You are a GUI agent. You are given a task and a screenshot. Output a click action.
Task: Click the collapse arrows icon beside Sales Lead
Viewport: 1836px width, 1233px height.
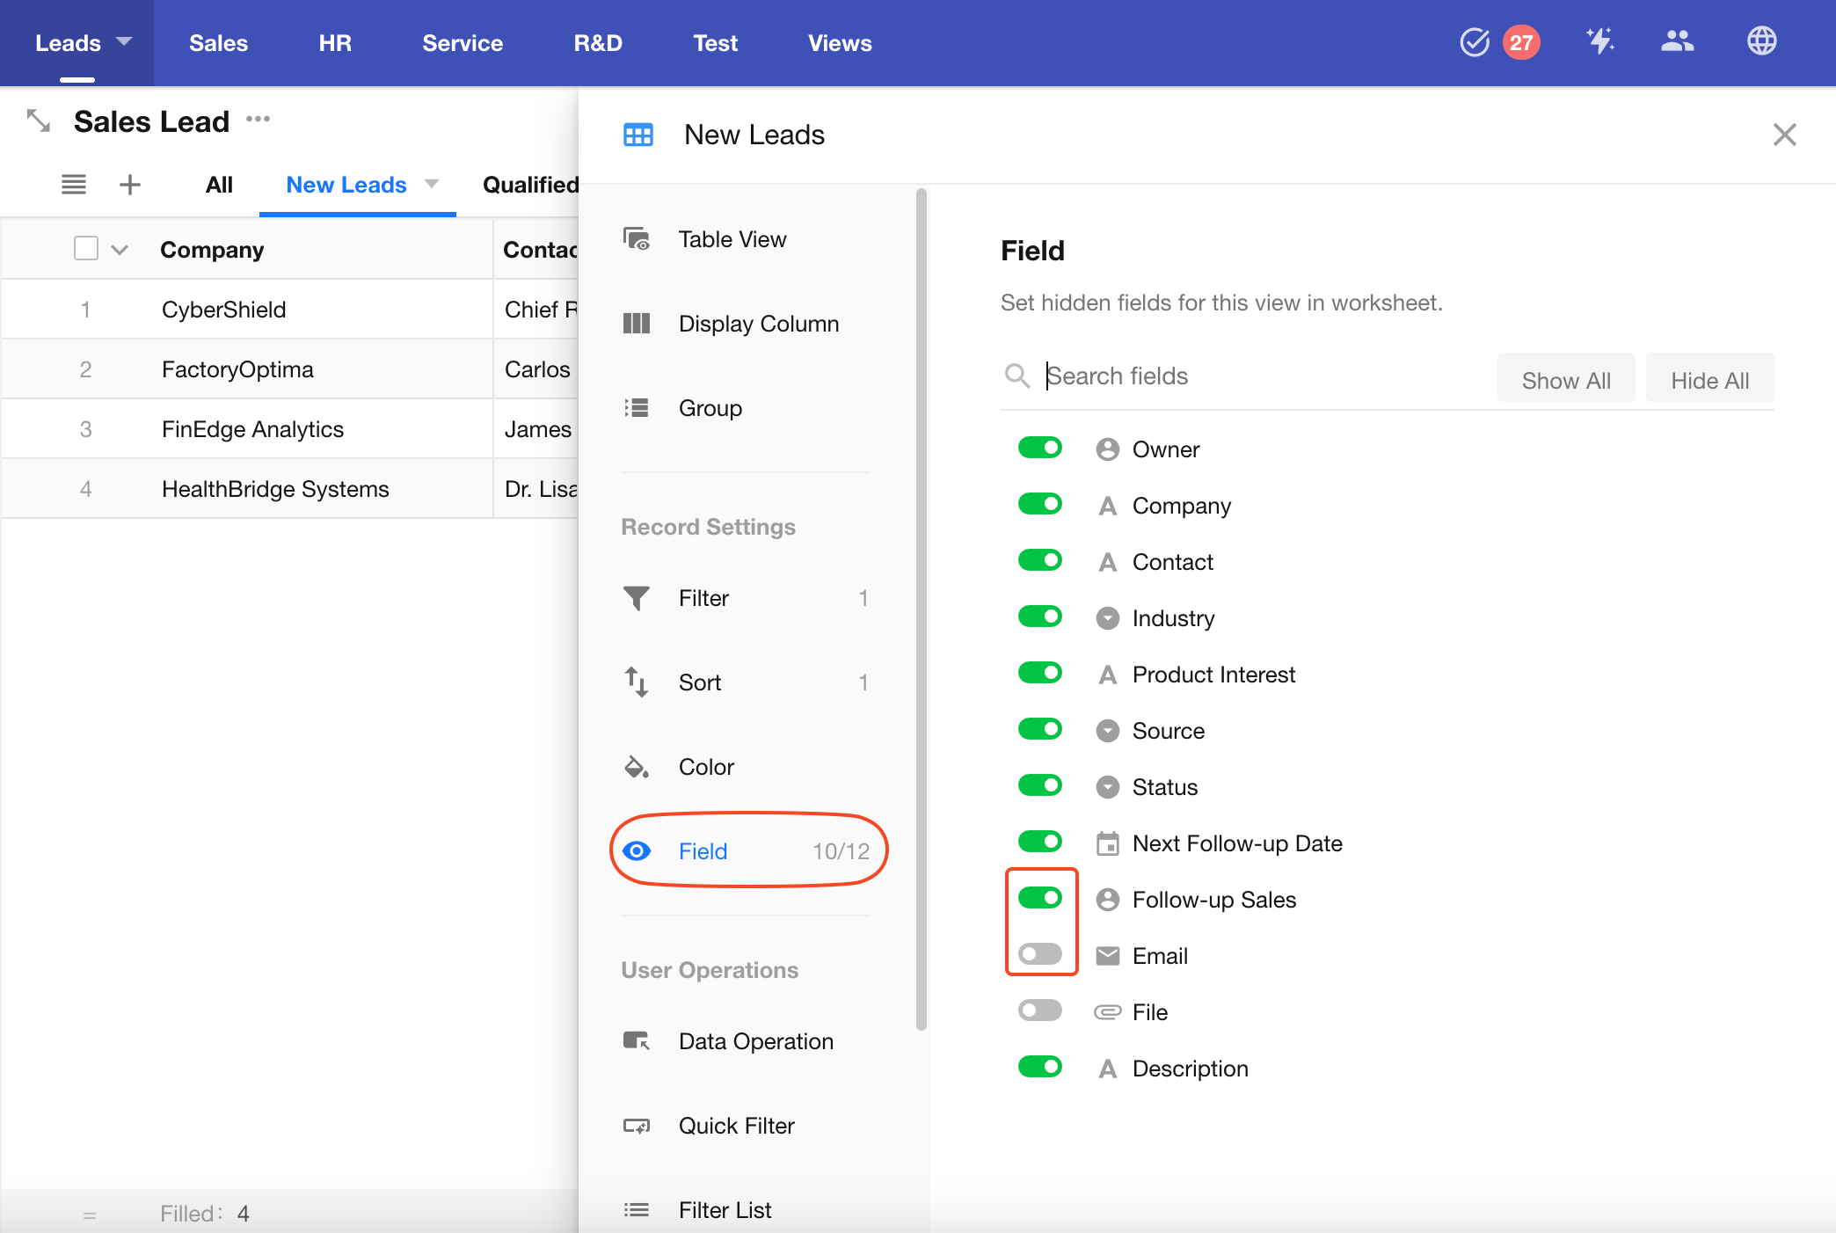(39, 120)
